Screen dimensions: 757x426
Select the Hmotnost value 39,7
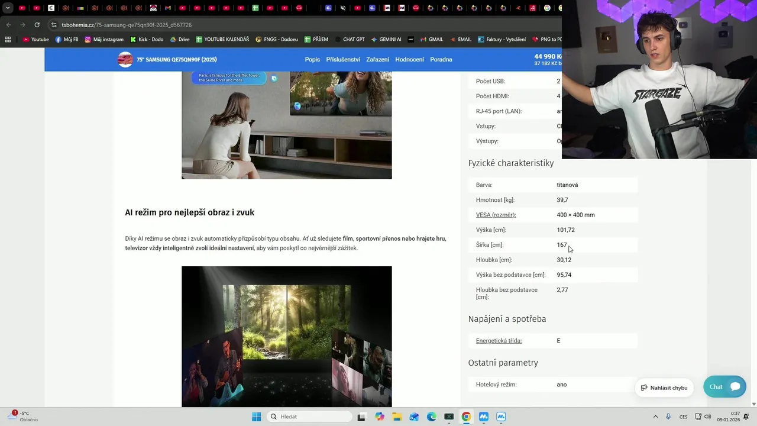562,200
